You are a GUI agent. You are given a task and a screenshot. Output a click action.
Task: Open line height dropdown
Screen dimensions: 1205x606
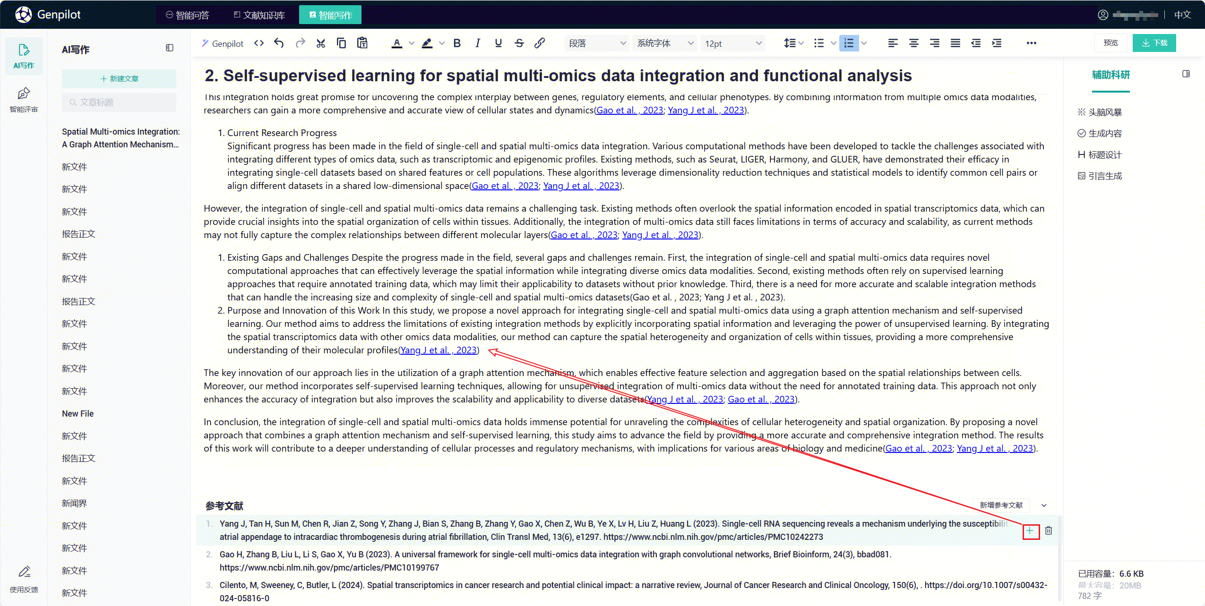click(x=793, y=43)
